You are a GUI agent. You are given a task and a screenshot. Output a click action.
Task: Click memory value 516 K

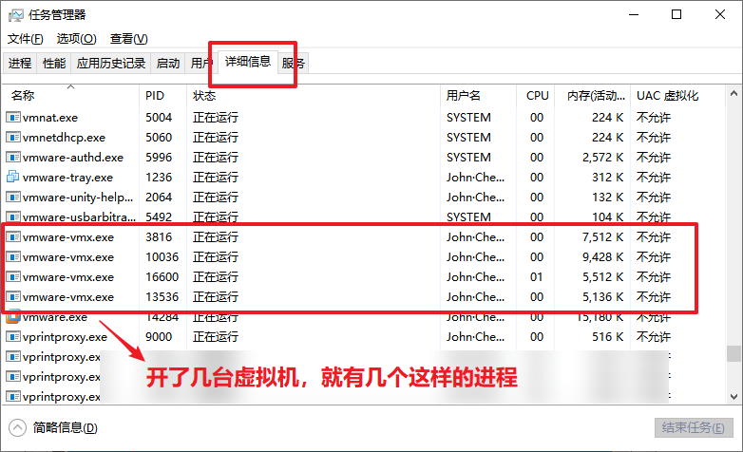point(607,337)
